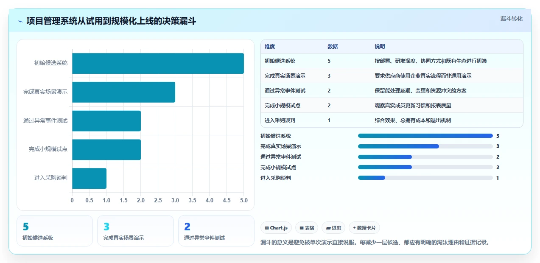Image resolution: width=540 pixels, height=263 pixels.
Task: Select the 数据卡片 chip
Action: [364, 228]
